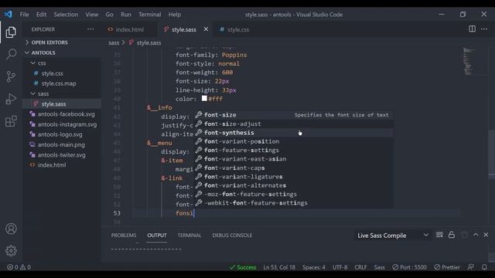The height and width of the screenshot is (278, 495).
Task: Open the Explorer view in activity bar
Action: coord(11,32)
